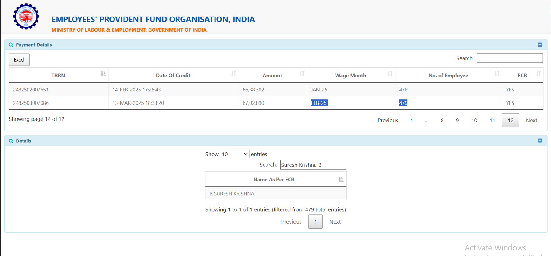Click Next in Details table pagination
The image size is (551, 256).
[335, 222]
